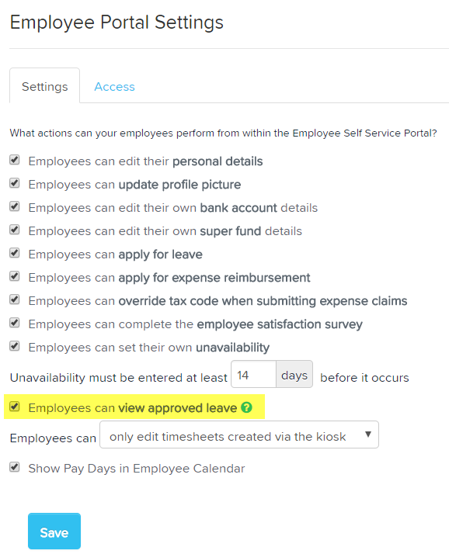Open the timesheet editing permissions dropdown
Screen dimensions: 449x554
point(239,435)
